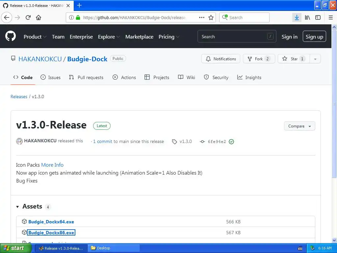Click the GitHub octocat logo
The height and width of the screenshot is (253, 337).
[x=11, y=36]
